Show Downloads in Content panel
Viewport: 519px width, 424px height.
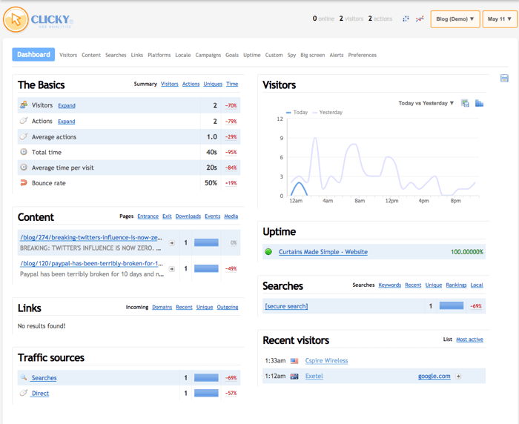pyautogui.click(x=188, y=216)
